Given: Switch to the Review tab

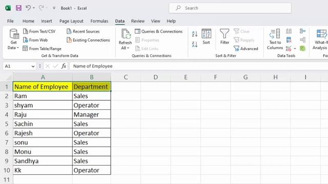Looking at the screenshot, I should pyautogui.click(x=138, y=21).
